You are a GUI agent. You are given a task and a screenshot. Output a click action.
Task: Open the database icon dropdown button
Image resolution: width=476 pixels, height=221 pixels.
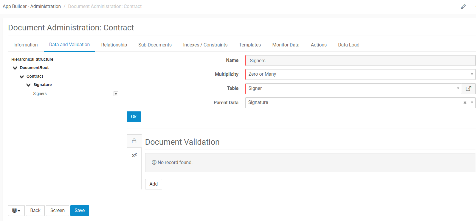tap(16, 211)
